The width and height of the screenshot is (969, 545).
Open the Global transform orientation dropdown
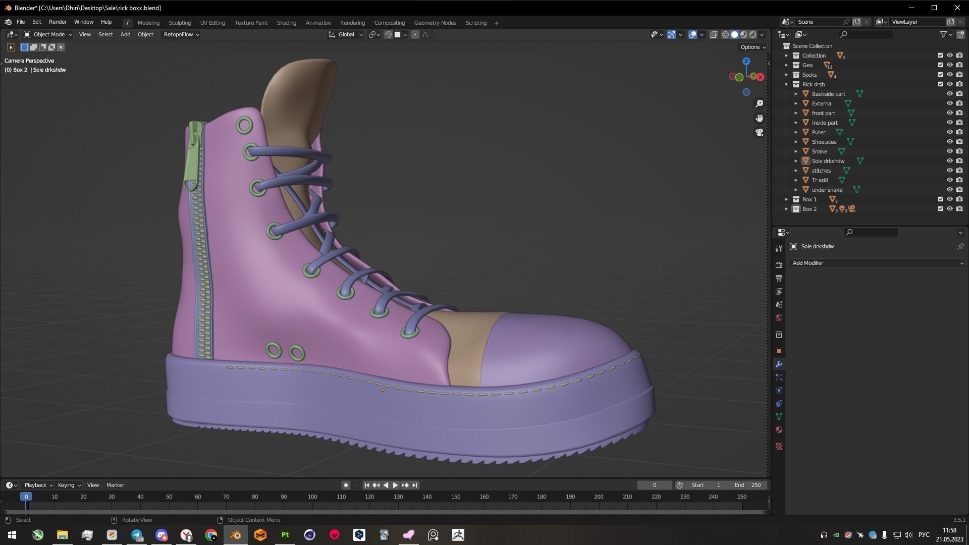[346, 35]
